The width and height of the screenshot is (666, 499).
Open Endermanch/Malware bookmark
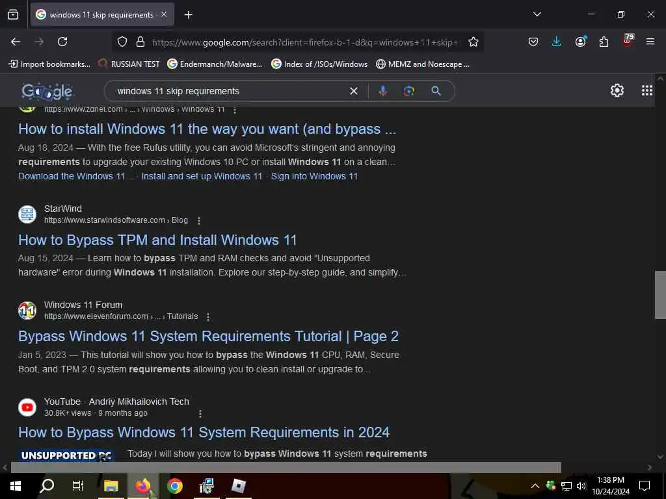(x=215, y=64)
